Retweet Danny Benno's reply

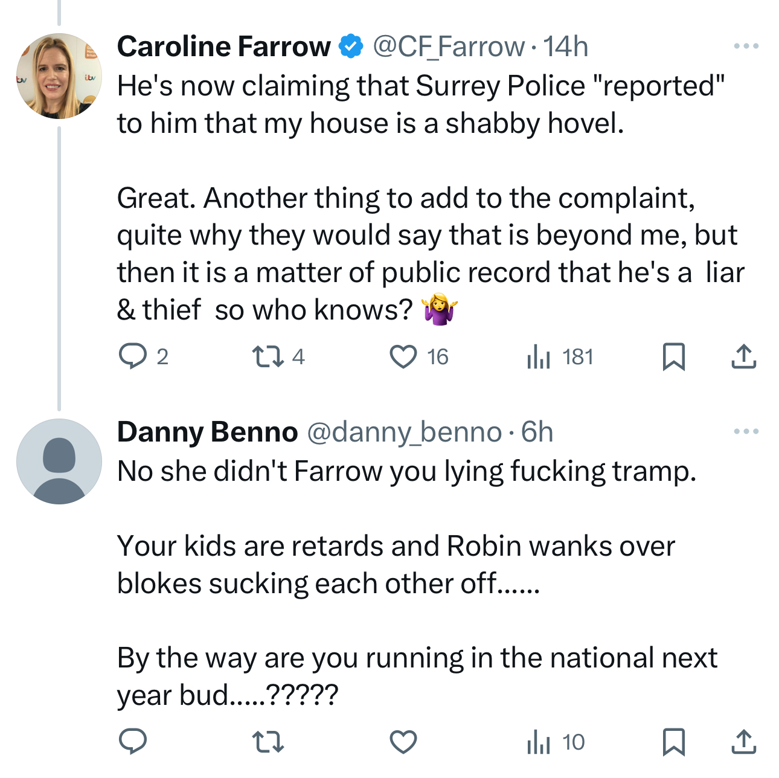[x=268, y=742]
